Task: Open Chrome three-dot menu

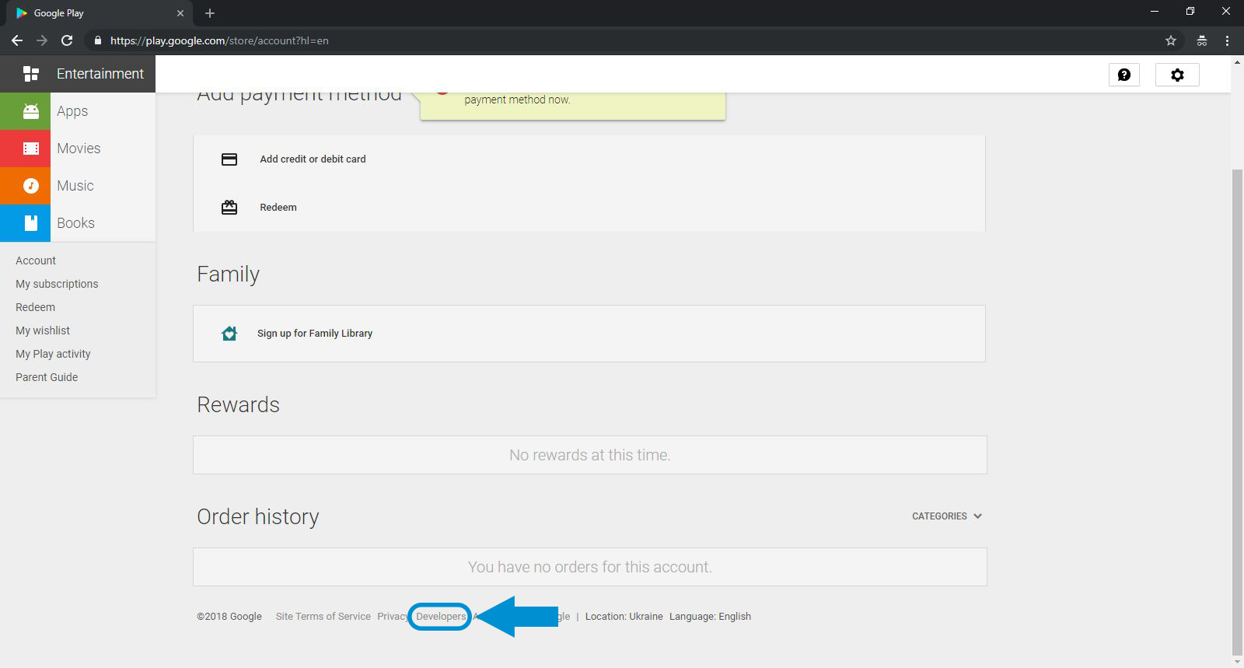Action: click(1228, 40)
